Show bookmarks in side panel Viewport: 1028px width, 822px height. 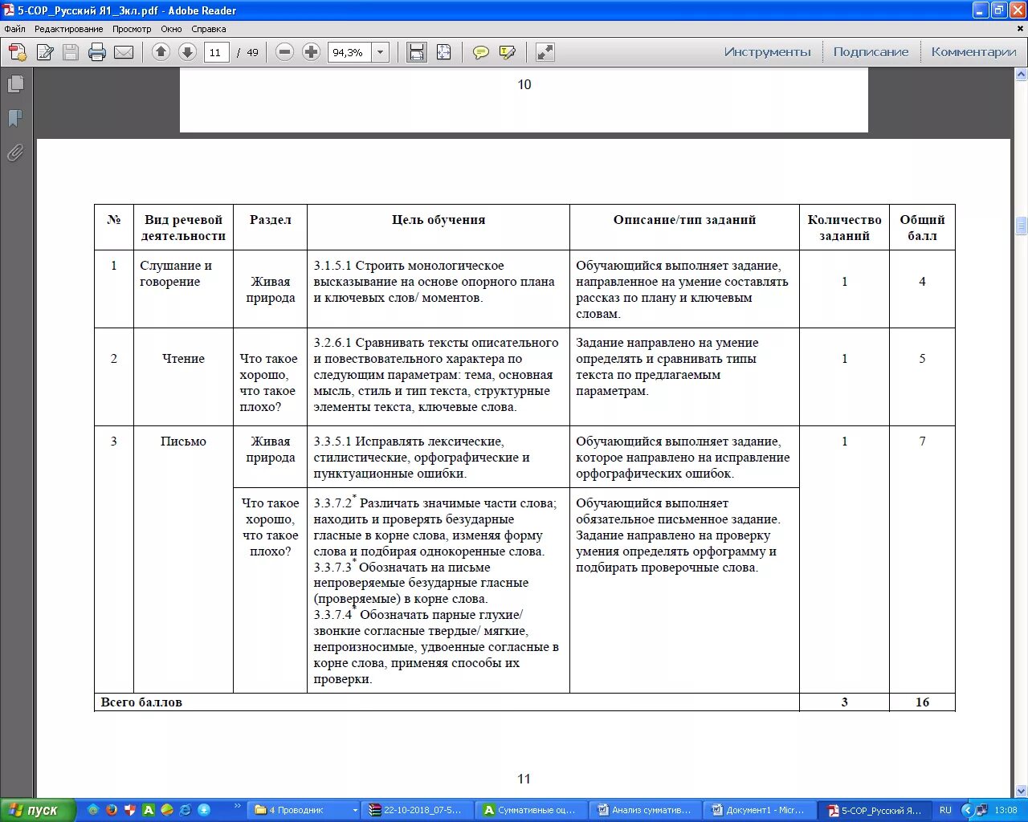pos(15,119)
